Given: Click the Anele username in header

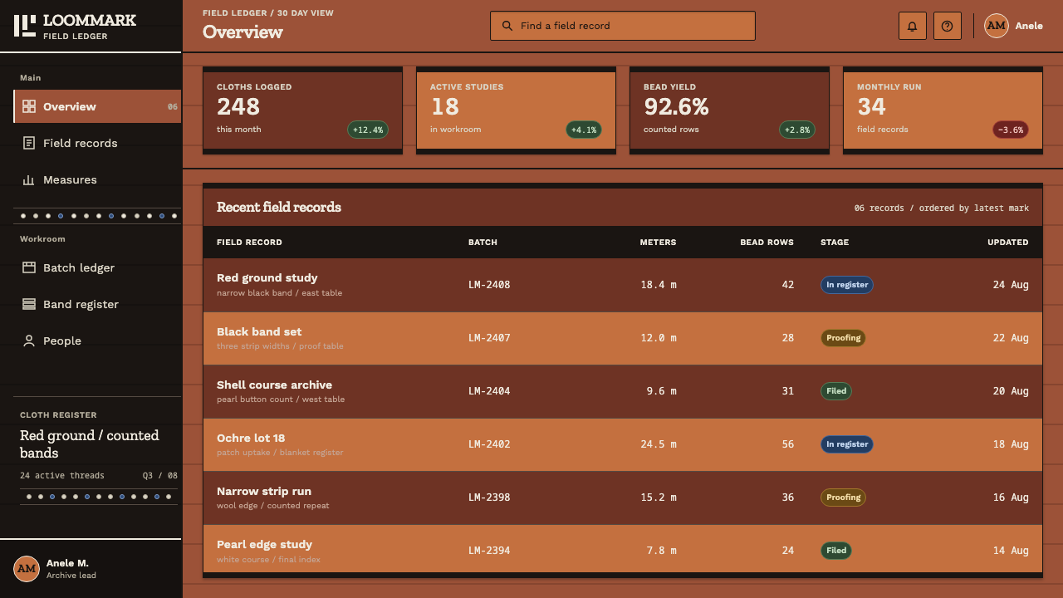Looking at the screenshot, I should pos(1029,26).
